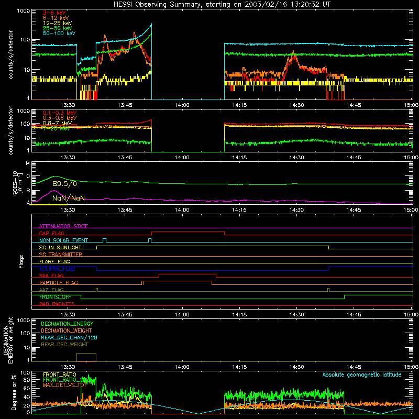
Task: Select the SC_TRANSMITTER flag label
Action: (61, 255)
